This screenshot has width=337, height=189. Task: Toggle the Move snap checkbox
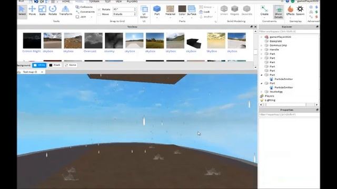(x=100, y=14)
